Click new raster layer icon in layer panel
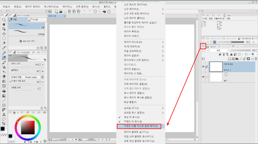 click(x=230, y=59)
